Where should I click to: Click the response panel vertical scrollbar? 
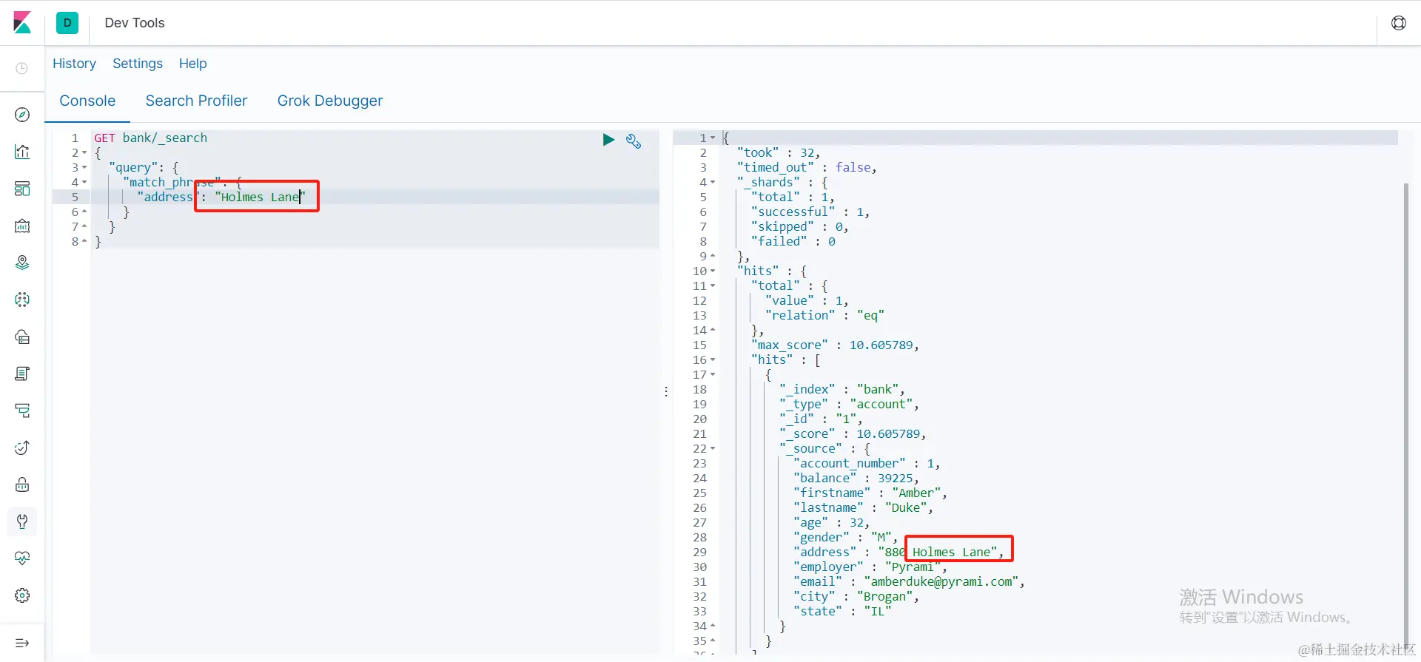pyautogui.click(x=1406, y=414)
